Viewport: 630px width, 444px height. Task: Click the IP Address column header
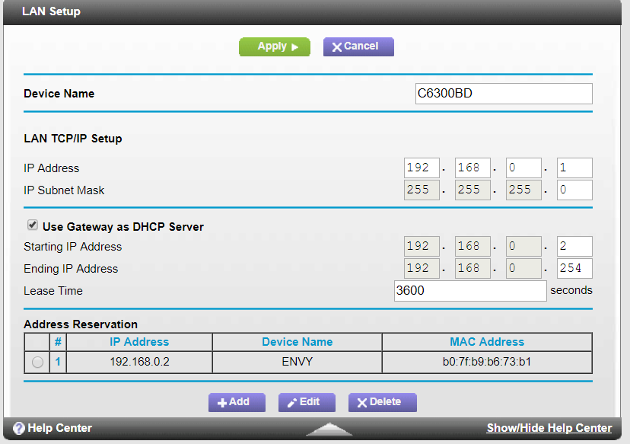138,341
